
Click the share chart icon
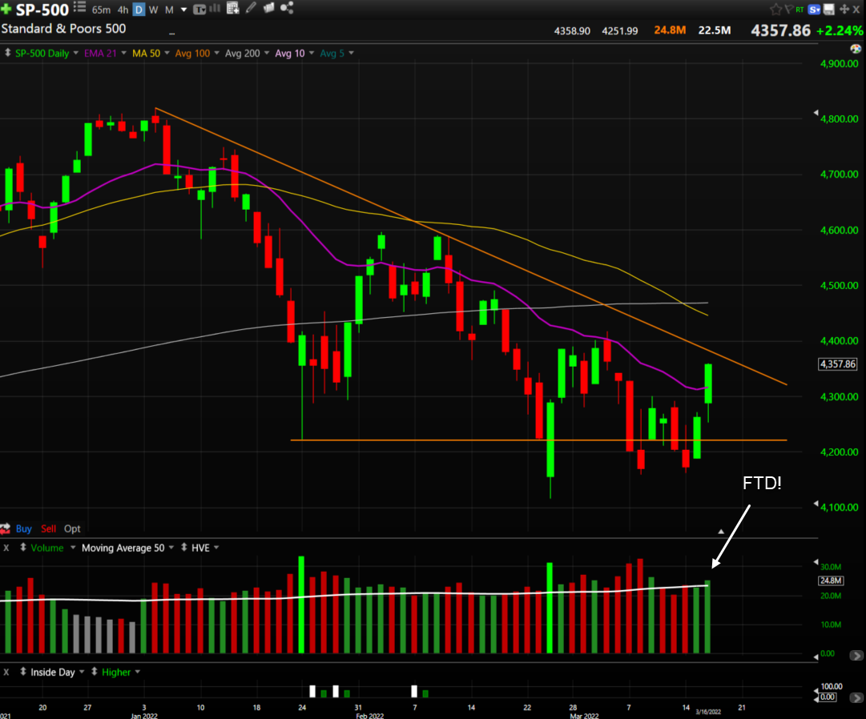(x=287, y=8)
